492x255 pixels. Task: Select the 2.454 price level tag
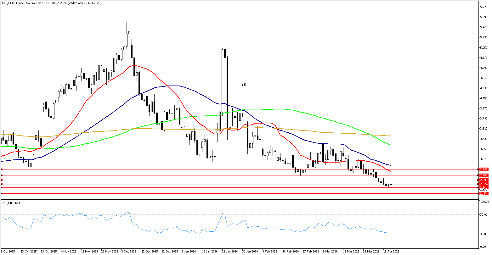click(484, 194)
